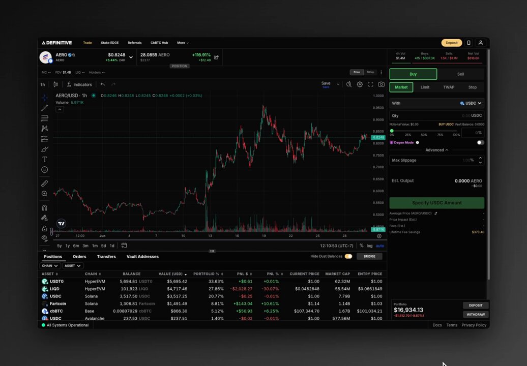Screen dimensions: 527x366
Task: Open the Vault Addresses tab
Action: [x=142, y=257]
